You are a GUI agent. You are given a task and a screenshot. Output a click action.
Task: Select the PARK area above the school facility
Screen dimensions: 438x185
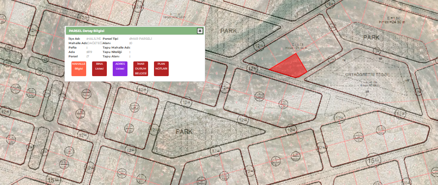pyautogui.click(x=371, y=38)
